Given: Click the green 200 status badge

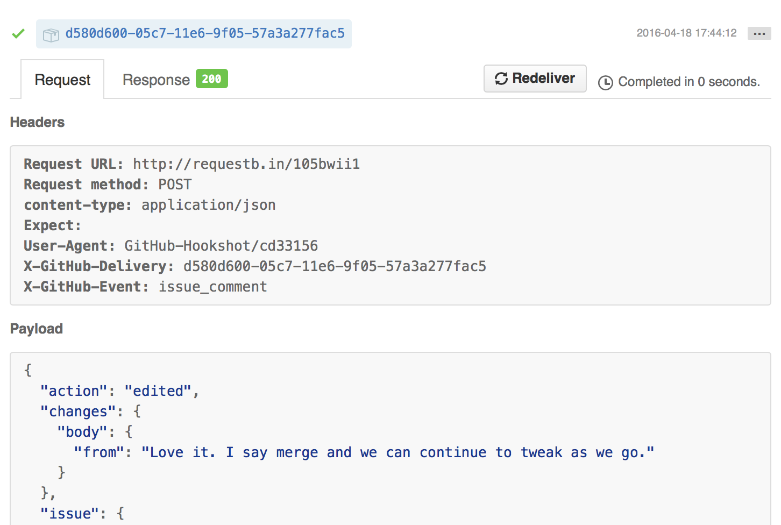Looking at the screenshot, I should click(211, 79).
